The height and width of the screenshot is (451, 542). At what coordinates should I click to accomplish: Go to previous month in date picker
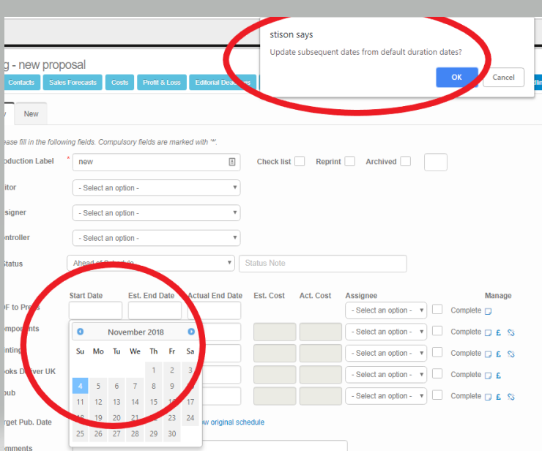(80, 332)
